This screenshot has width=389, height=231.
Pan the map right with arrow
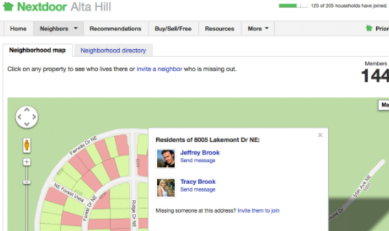[x=34, y=117]
